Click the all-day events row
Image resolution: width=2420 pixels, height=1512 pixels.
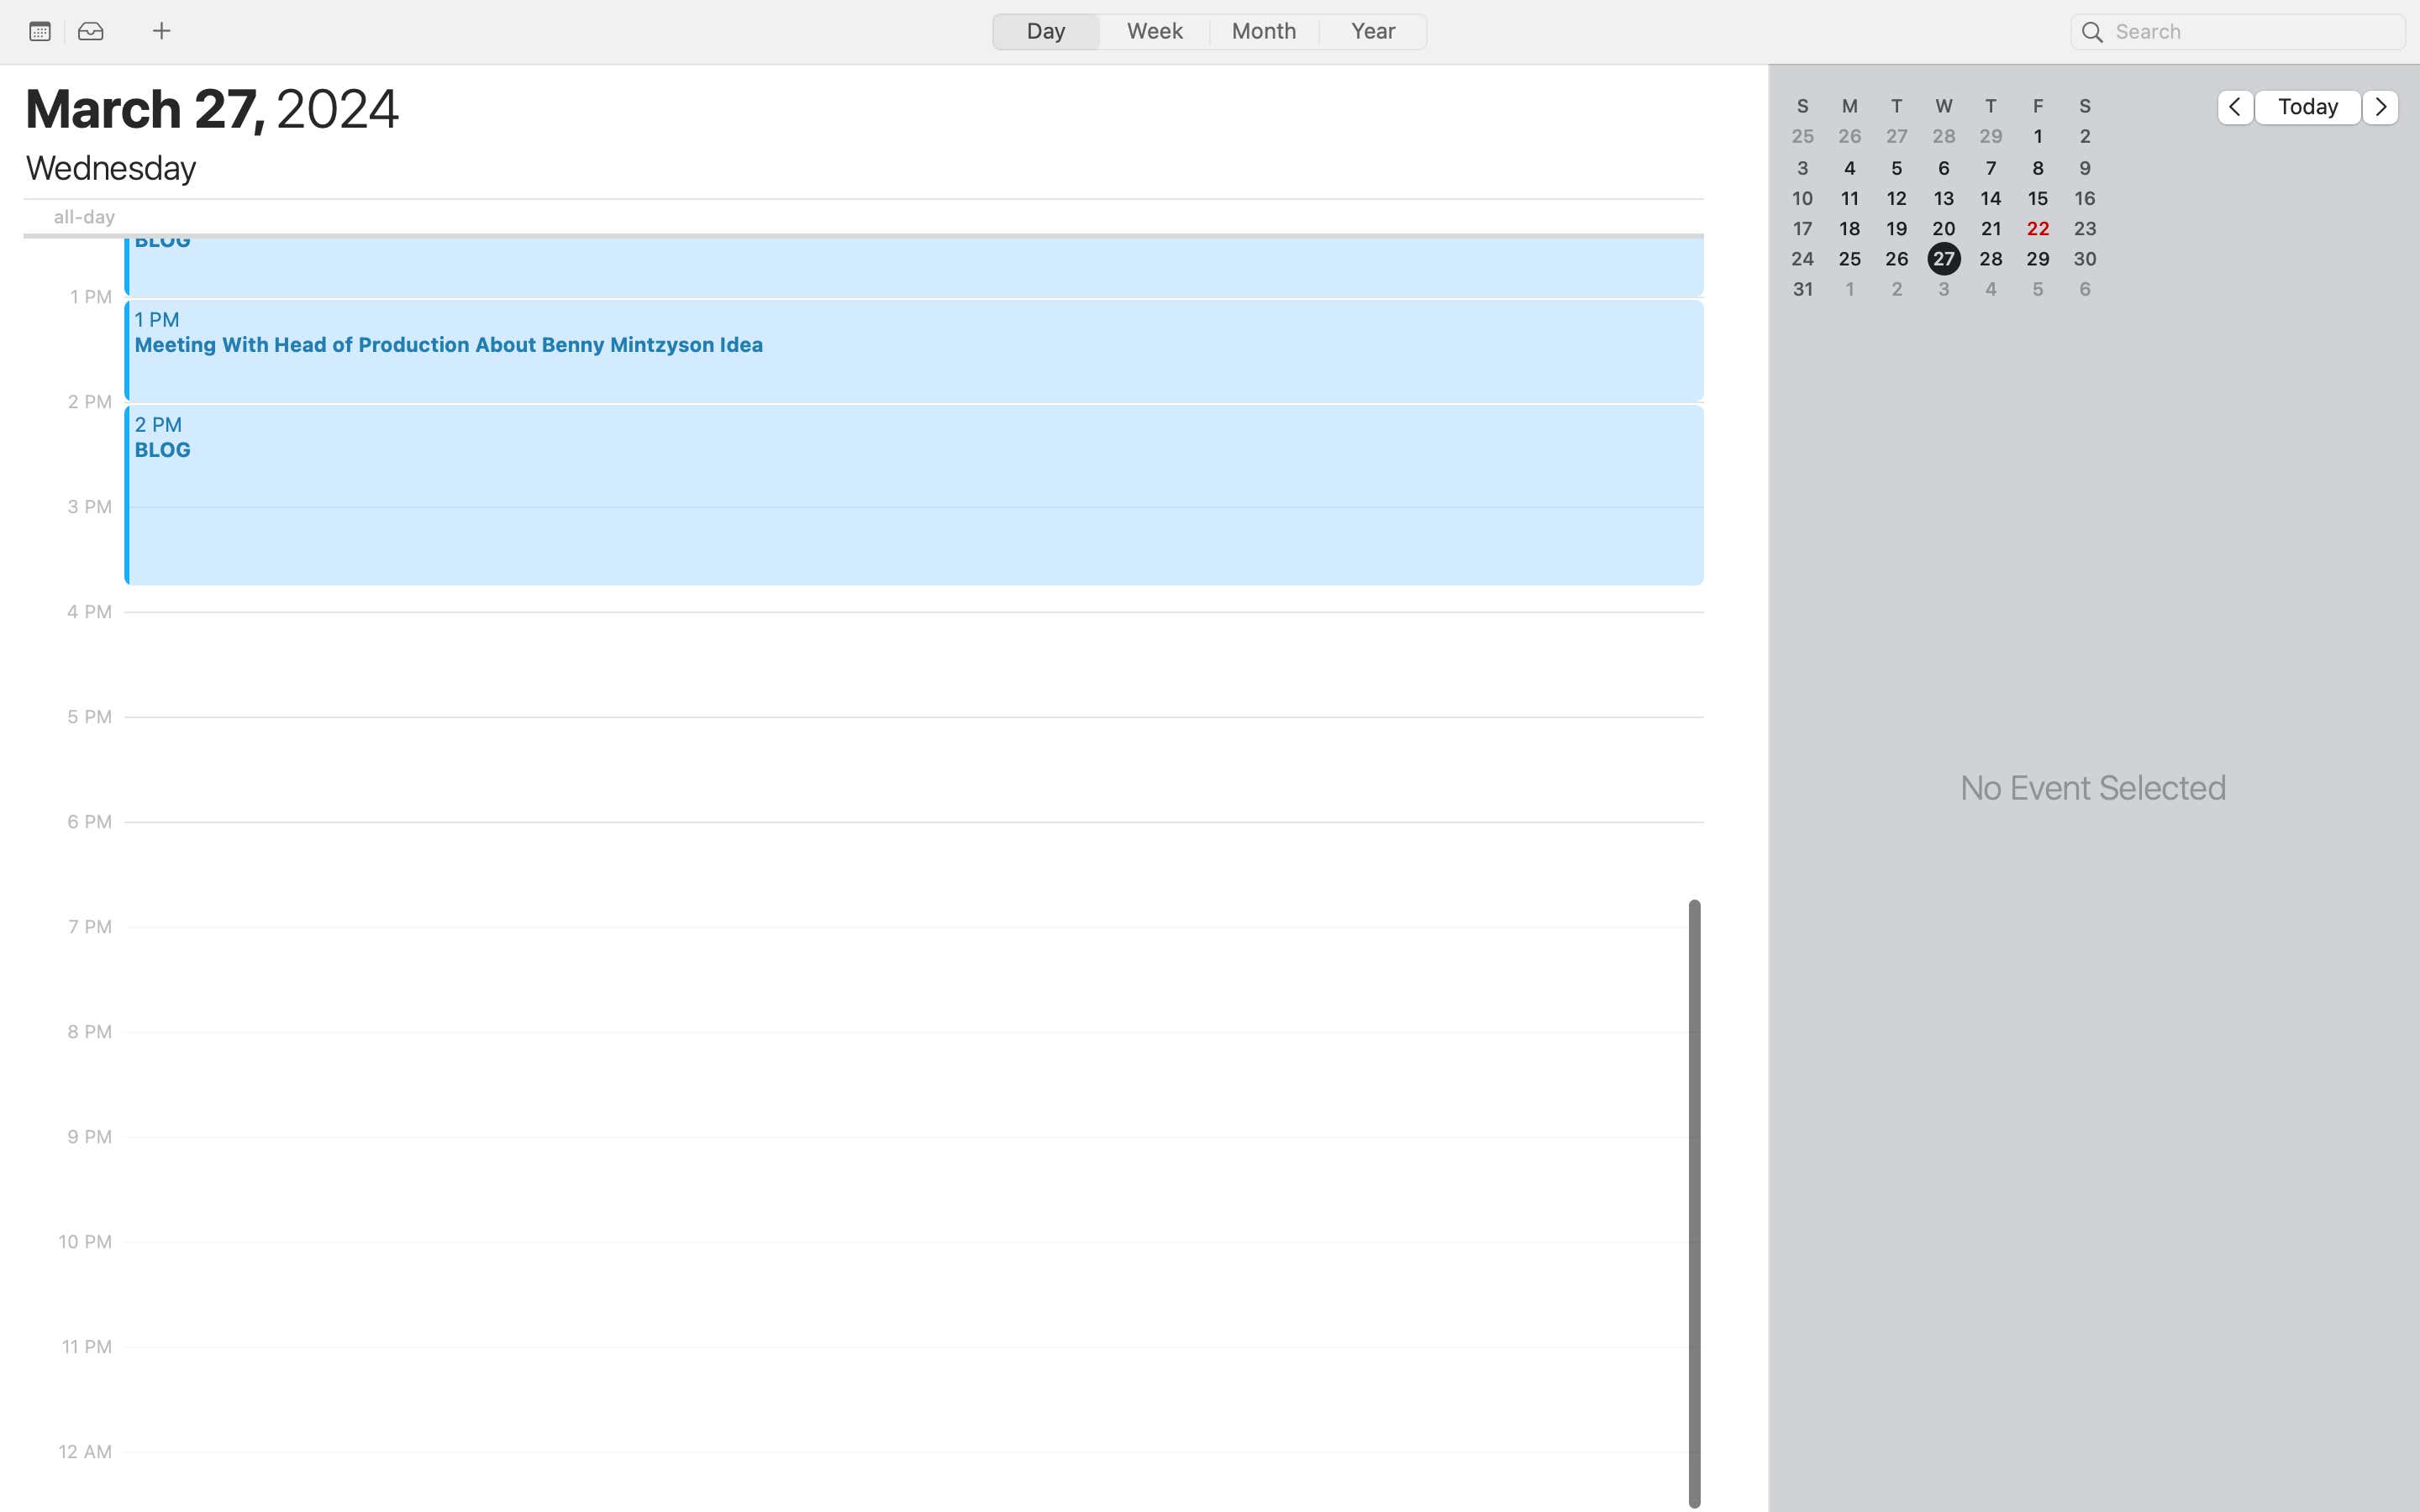point(900,217)
